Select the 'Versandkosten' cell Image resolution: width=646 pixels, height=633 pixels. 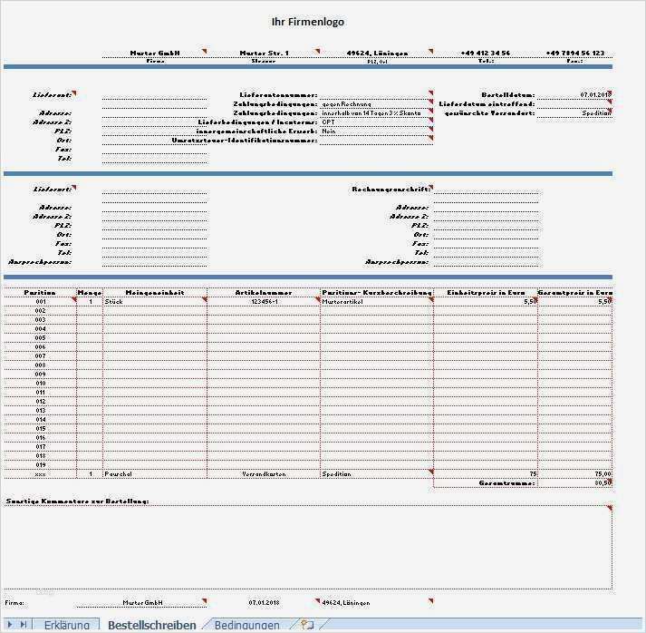pyautogui.click(x=264, y=473)
